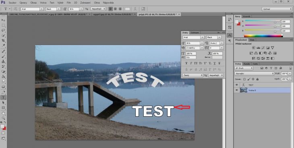Select the Crop tool in toolbox
The width and height of the screenshot is (294, 148).
coord(3,41)
